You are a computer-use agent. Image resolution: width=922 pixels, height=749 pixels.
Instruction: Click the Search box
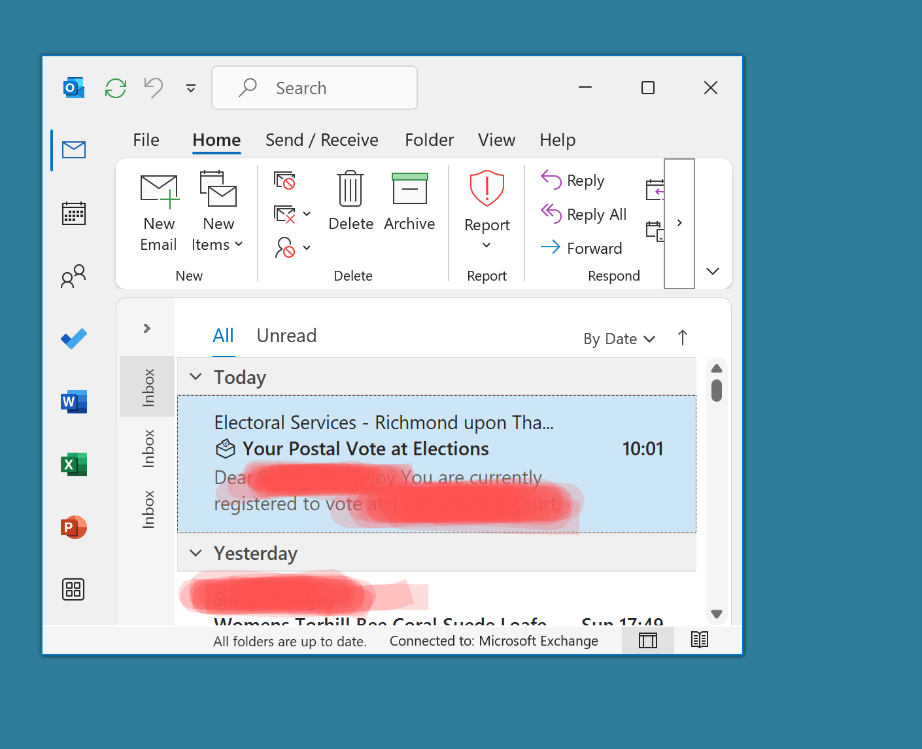pyautogui.click(x=315, y=88)
